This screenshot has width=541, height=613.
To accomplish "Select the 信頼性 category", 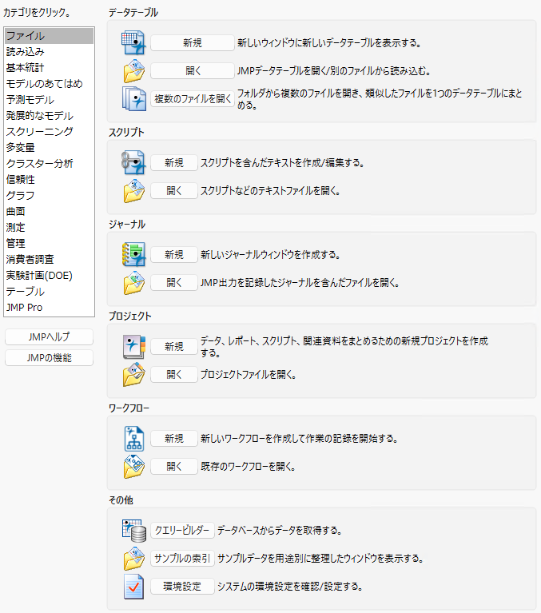I will point(50,180).
